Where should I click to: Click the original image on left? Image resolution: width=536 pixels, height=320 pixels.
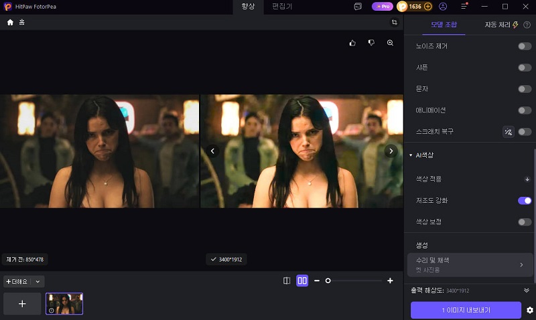99,151
